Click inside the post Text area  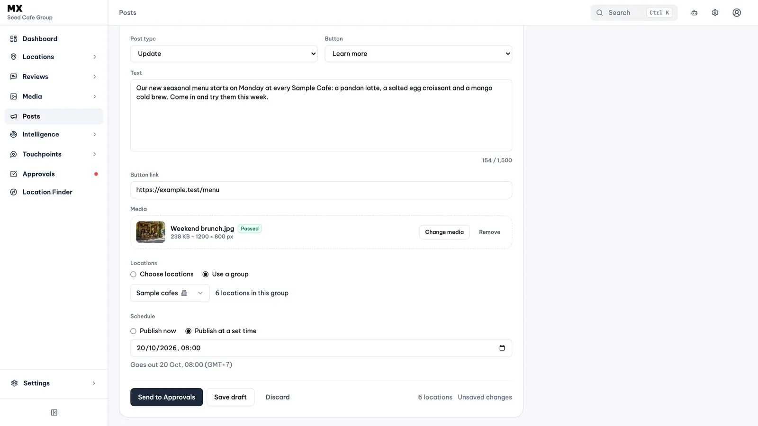click(x=321, y=115)
